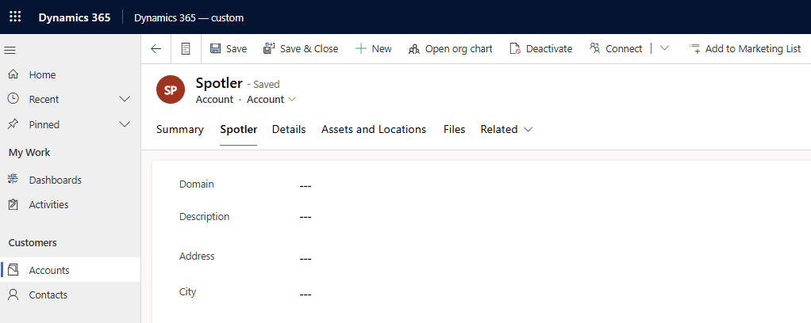Save the Spotler account record
The image size is (811, 323).
(x=228, y=48)
